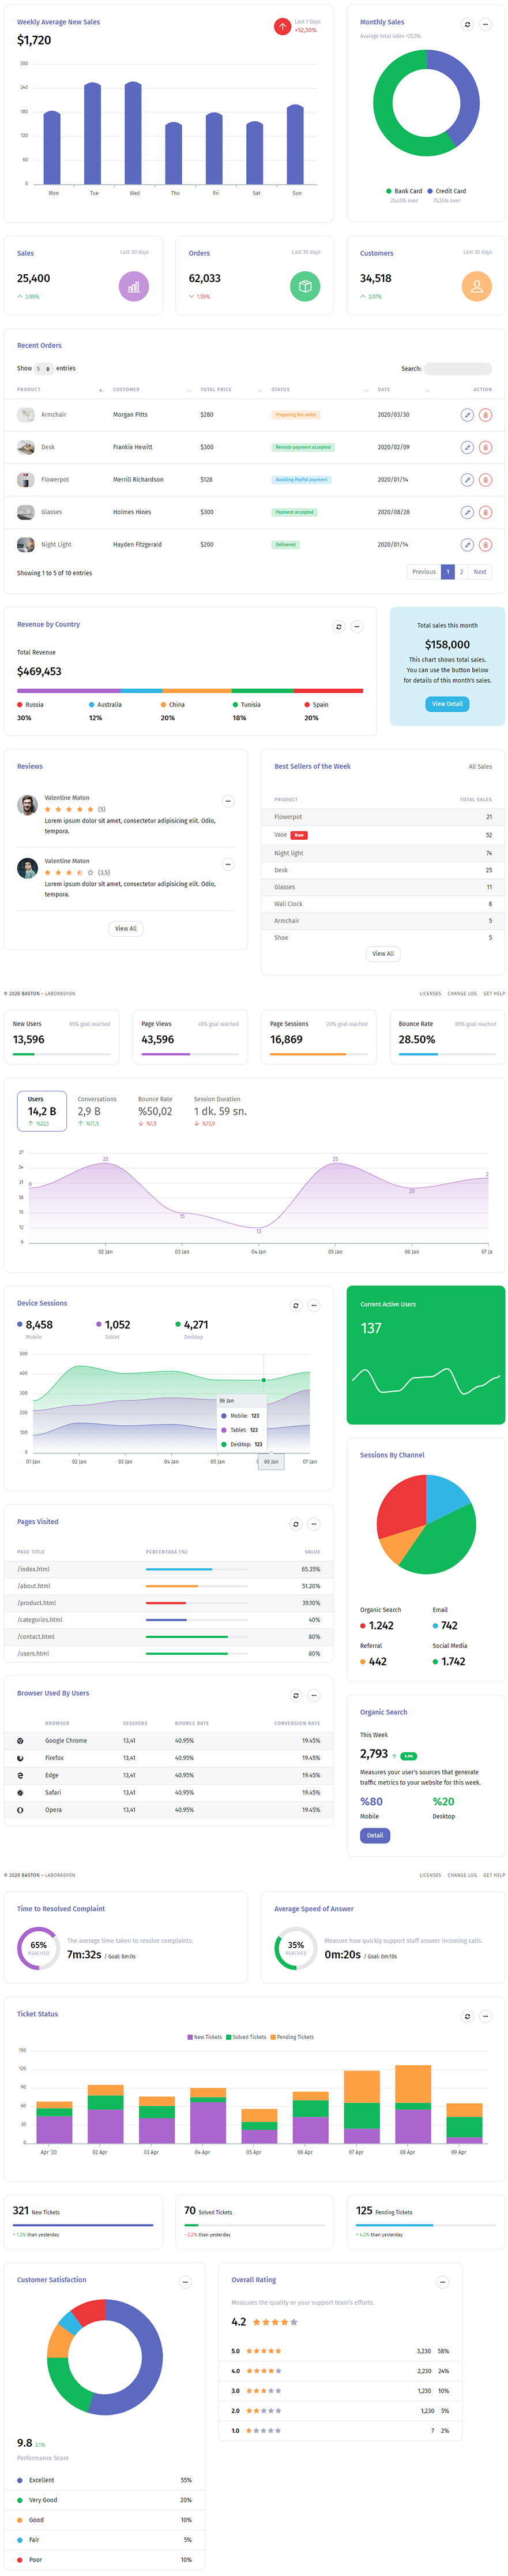Refresh the Ticket Status chart
This screenshot has width=508, height=2576.
pos(467,2016)
